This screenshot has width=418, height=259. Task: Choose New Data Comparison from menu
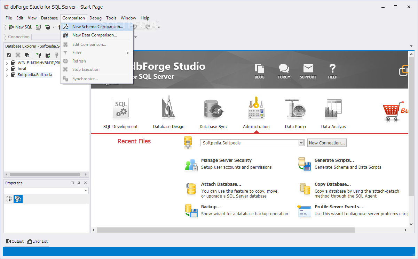point(94,35)
